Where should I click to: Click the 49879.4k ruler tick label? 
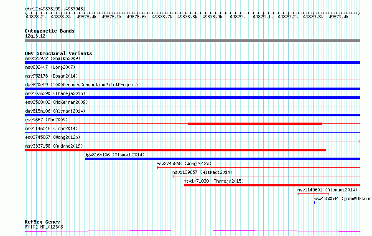(339, 17)
